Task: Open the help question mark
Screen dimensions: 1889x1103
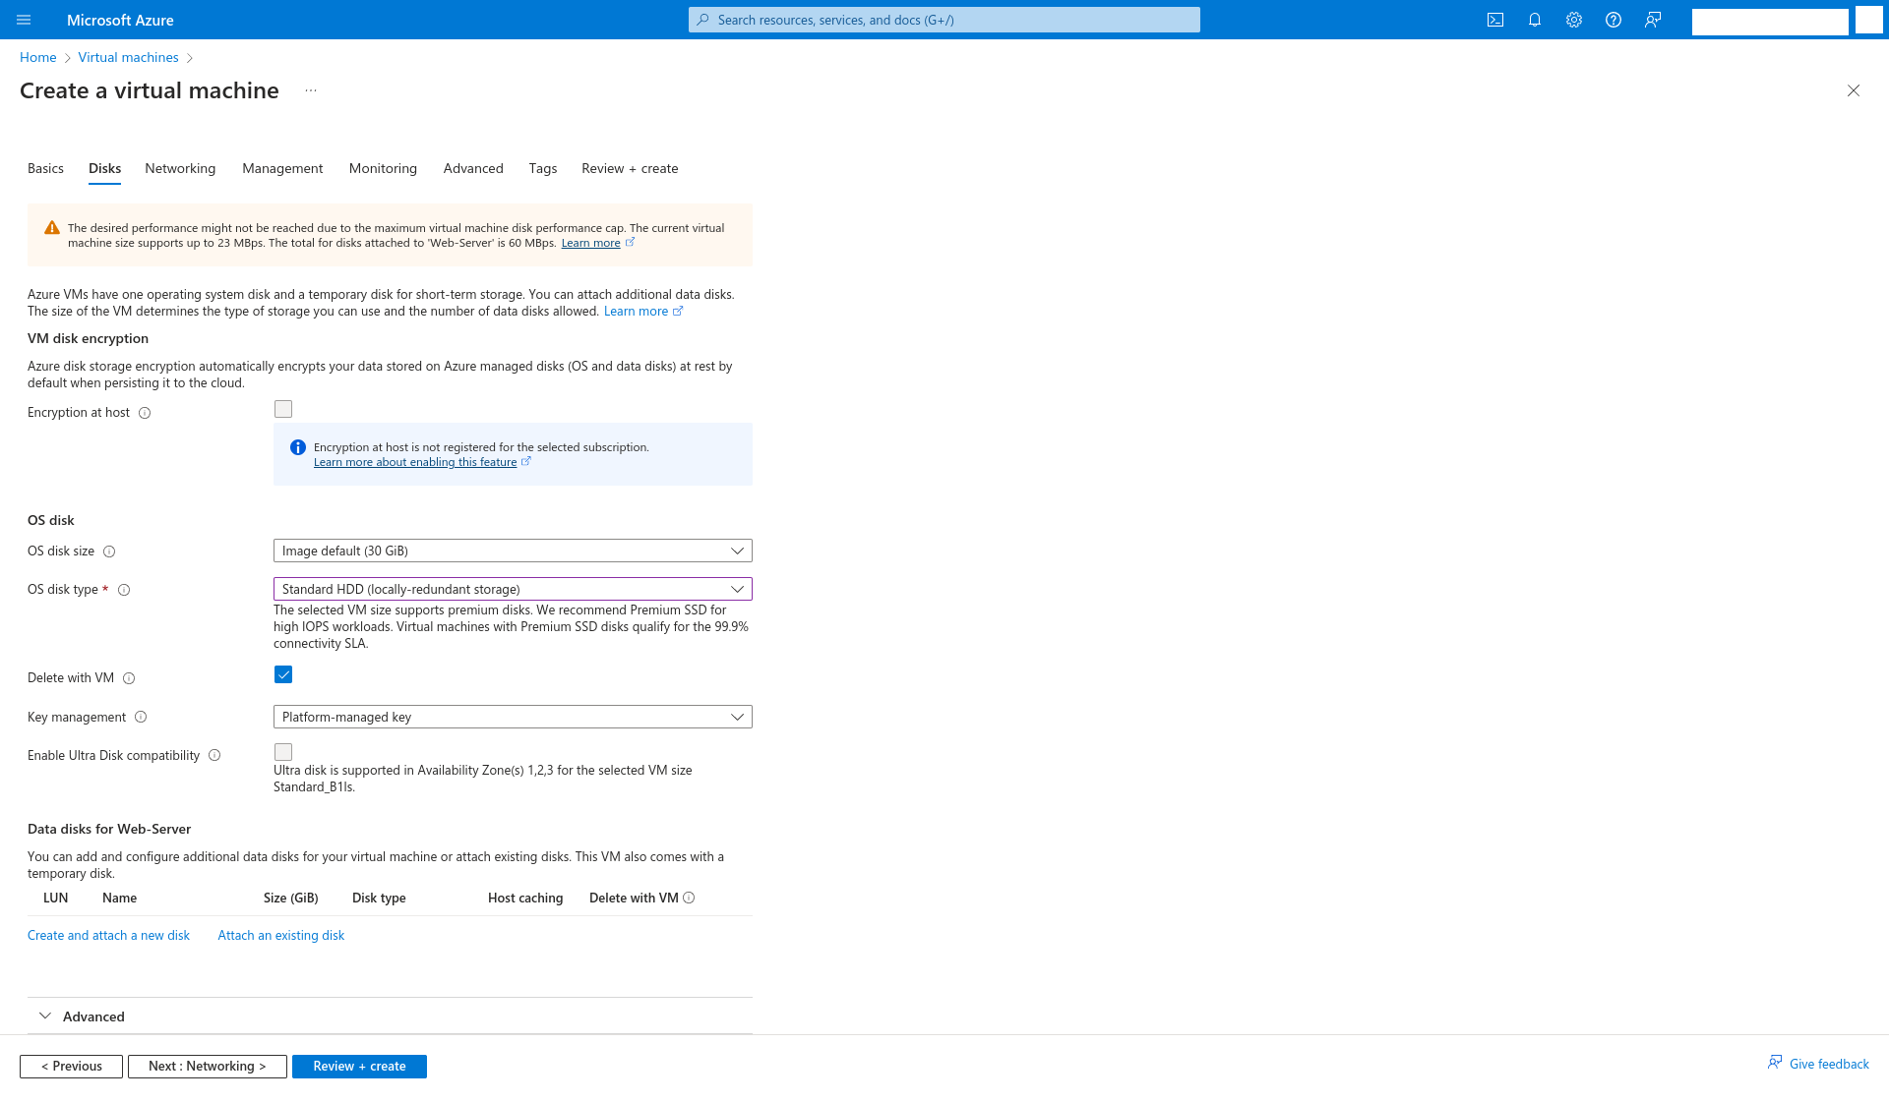Action: [x=1613, y=20]
